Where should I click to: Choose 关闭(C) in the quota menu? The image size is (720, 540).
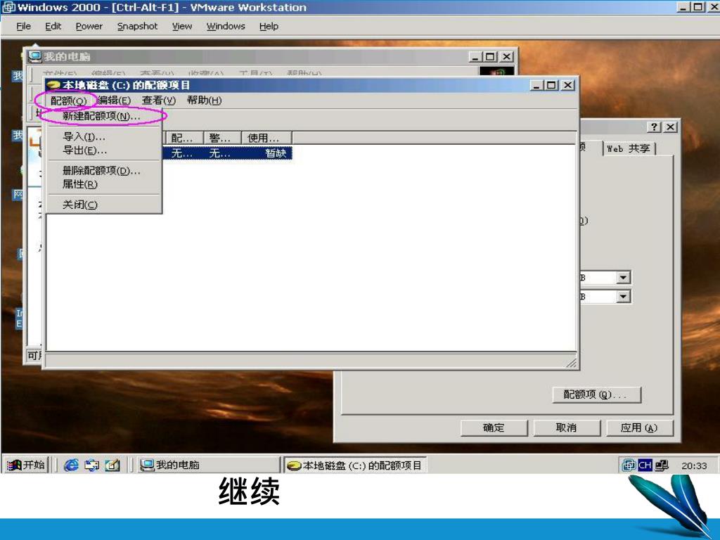pyautogui.click(x=80, y=205)
